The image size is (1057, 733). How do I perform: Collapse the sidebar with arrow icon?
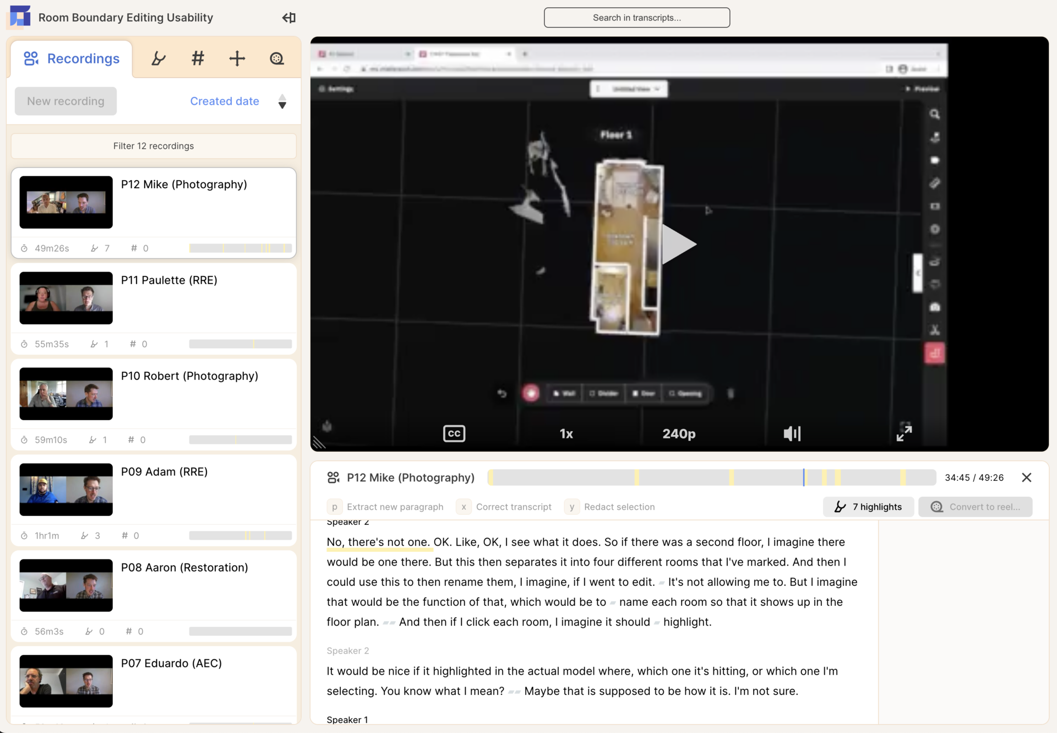click(288, 18)
